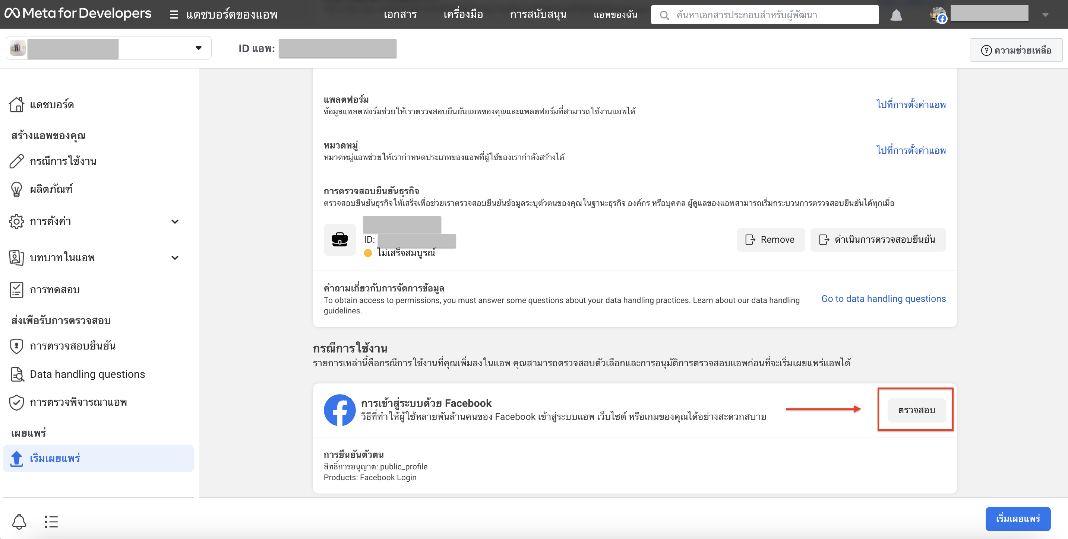Click the Remove business button
This screenshot has height=539, width=1068.
click(x=770, y=239)
